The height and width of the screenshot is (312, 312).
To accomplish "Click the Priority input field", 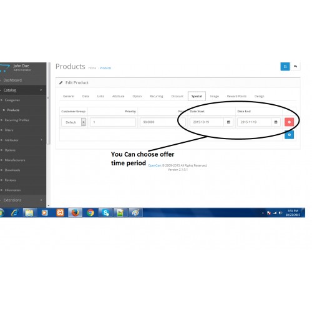I will pos(113,122).
